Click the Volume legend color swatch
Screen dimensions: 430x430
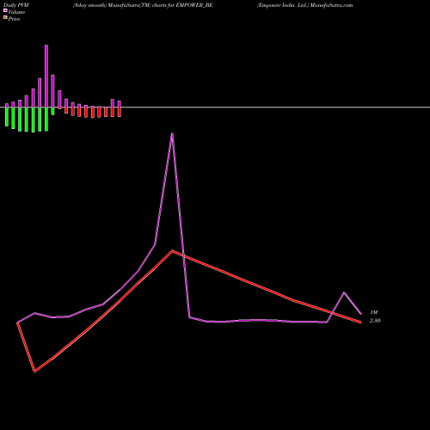[x=5, y=11]
